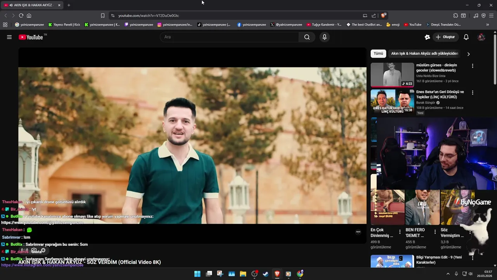Image resolution: width=497 pixels, height=280 pixels.
Task: Open the taskbar microphone tray icon
Action: point(456,274)
